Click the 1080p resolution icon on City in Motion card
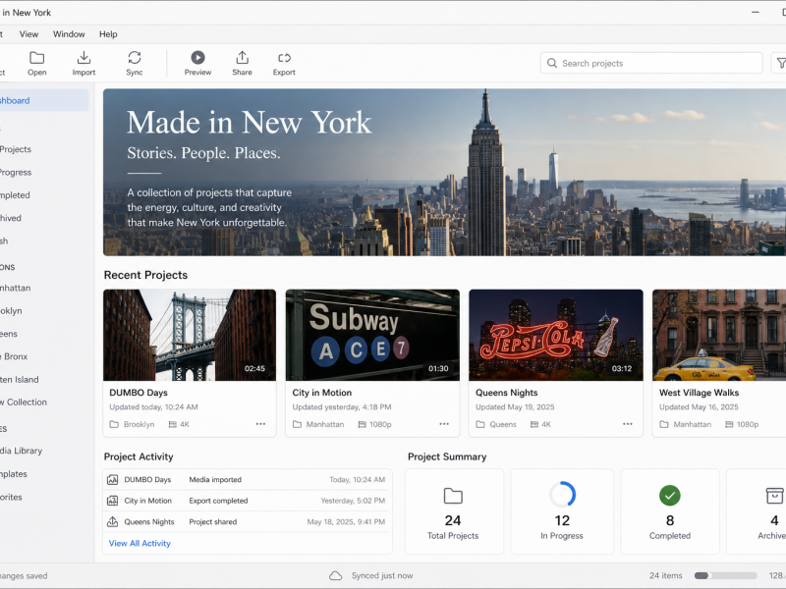This screenshot has width=786, height=589. coord(362,424)
